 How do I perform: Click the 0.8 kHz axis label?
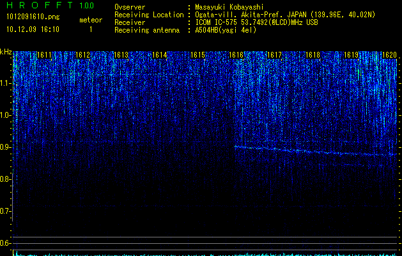coord(6,179)
